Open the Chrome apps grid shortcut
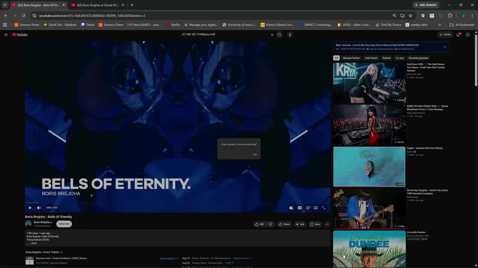 point(5,25)
